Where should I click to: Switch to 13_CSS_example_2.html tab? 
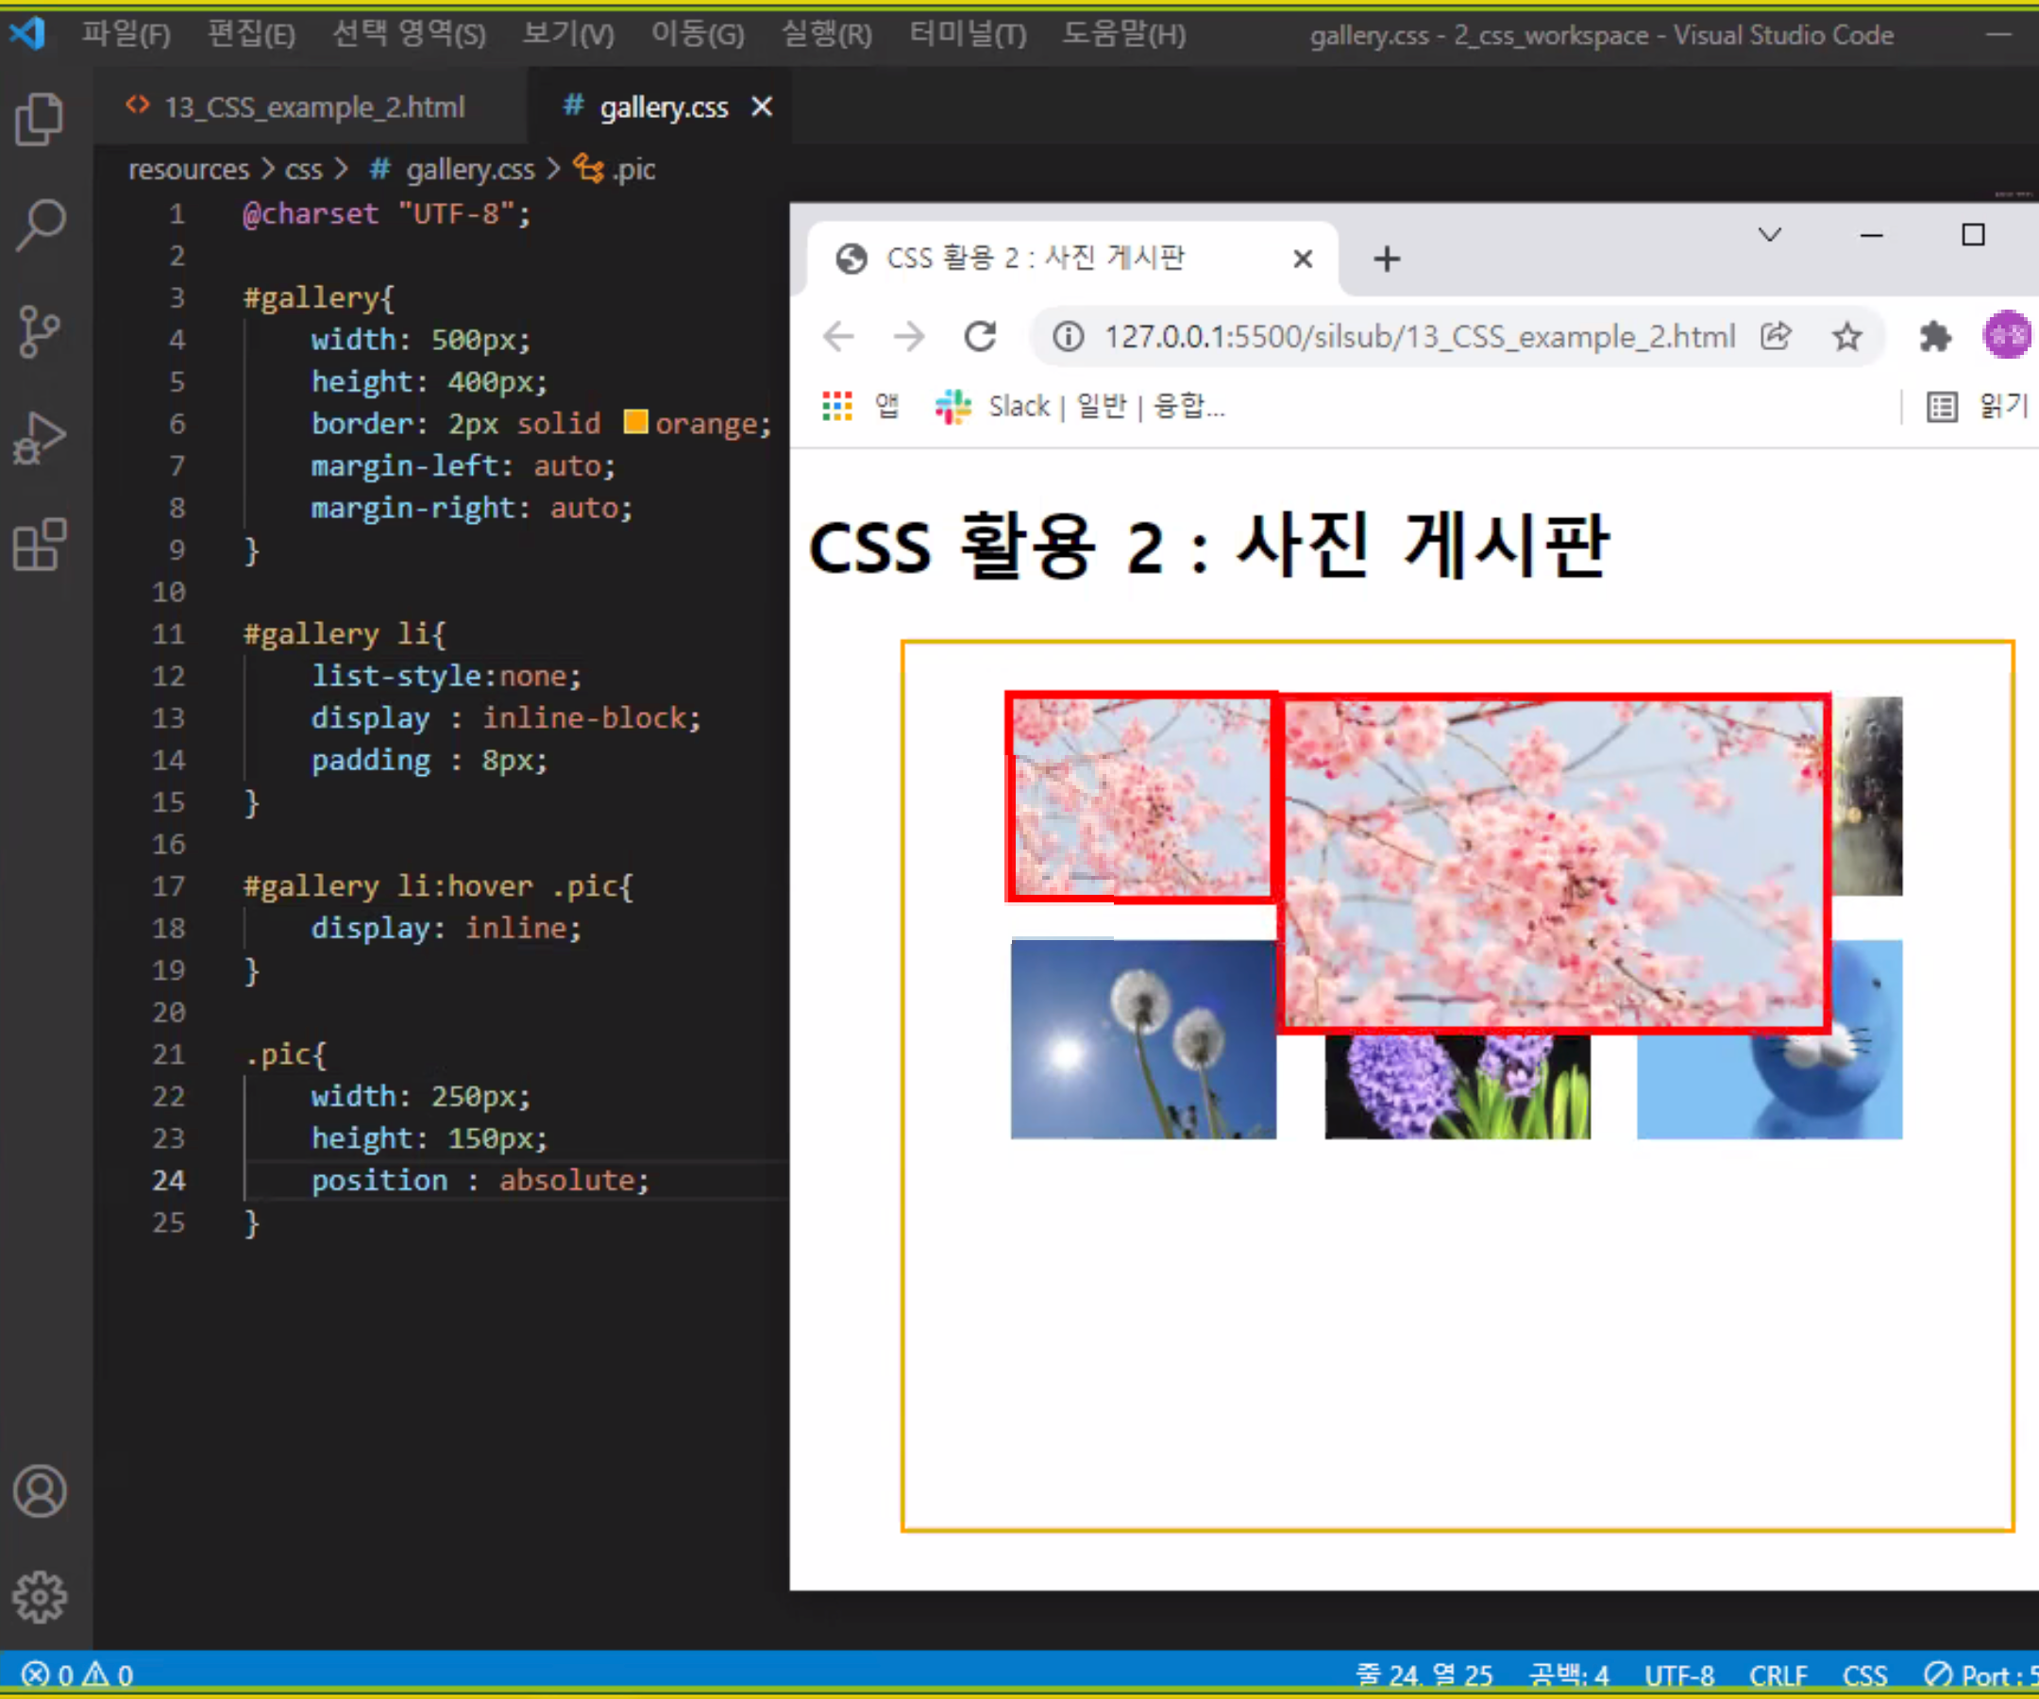coord(312,107)
